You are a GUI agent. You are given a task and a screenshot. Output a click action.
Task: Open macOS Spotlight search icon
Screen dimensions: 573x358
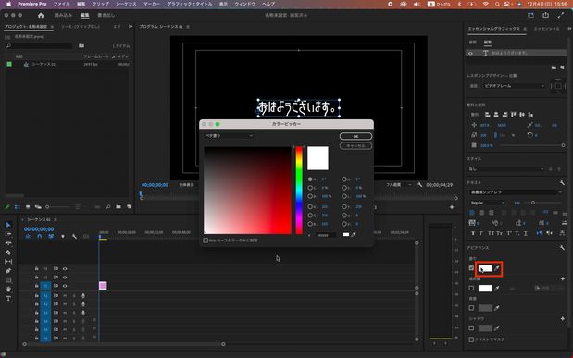click(497, 4)
